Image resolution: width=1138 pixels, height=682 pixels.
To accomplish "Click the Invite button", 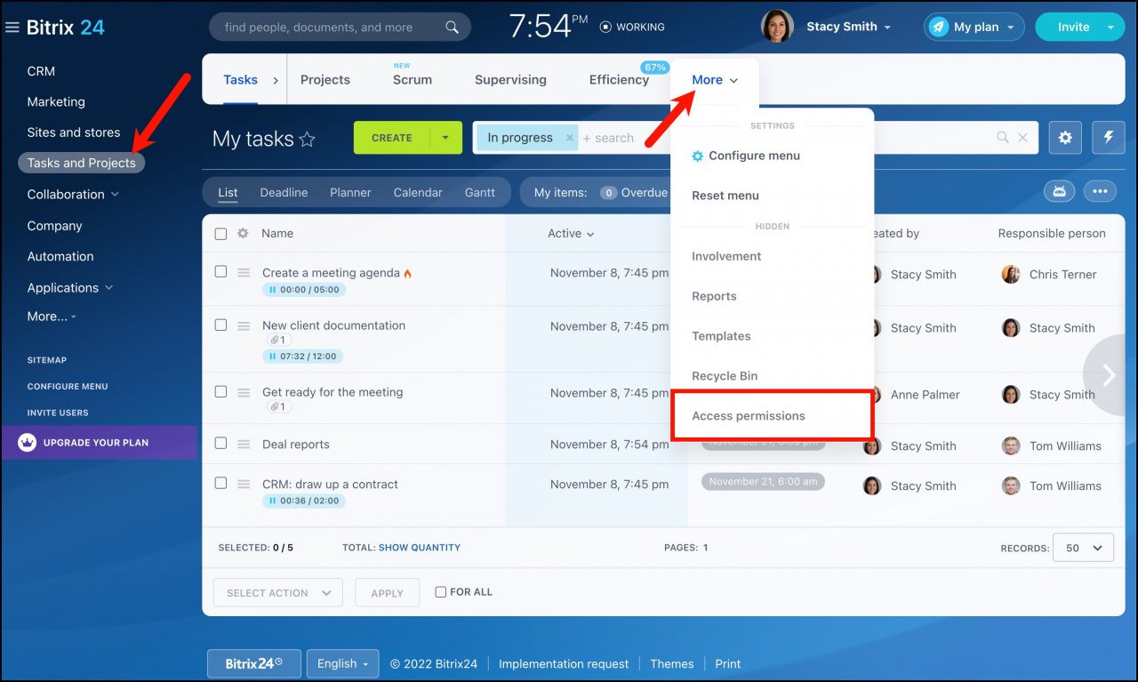I will [1073, 27].
